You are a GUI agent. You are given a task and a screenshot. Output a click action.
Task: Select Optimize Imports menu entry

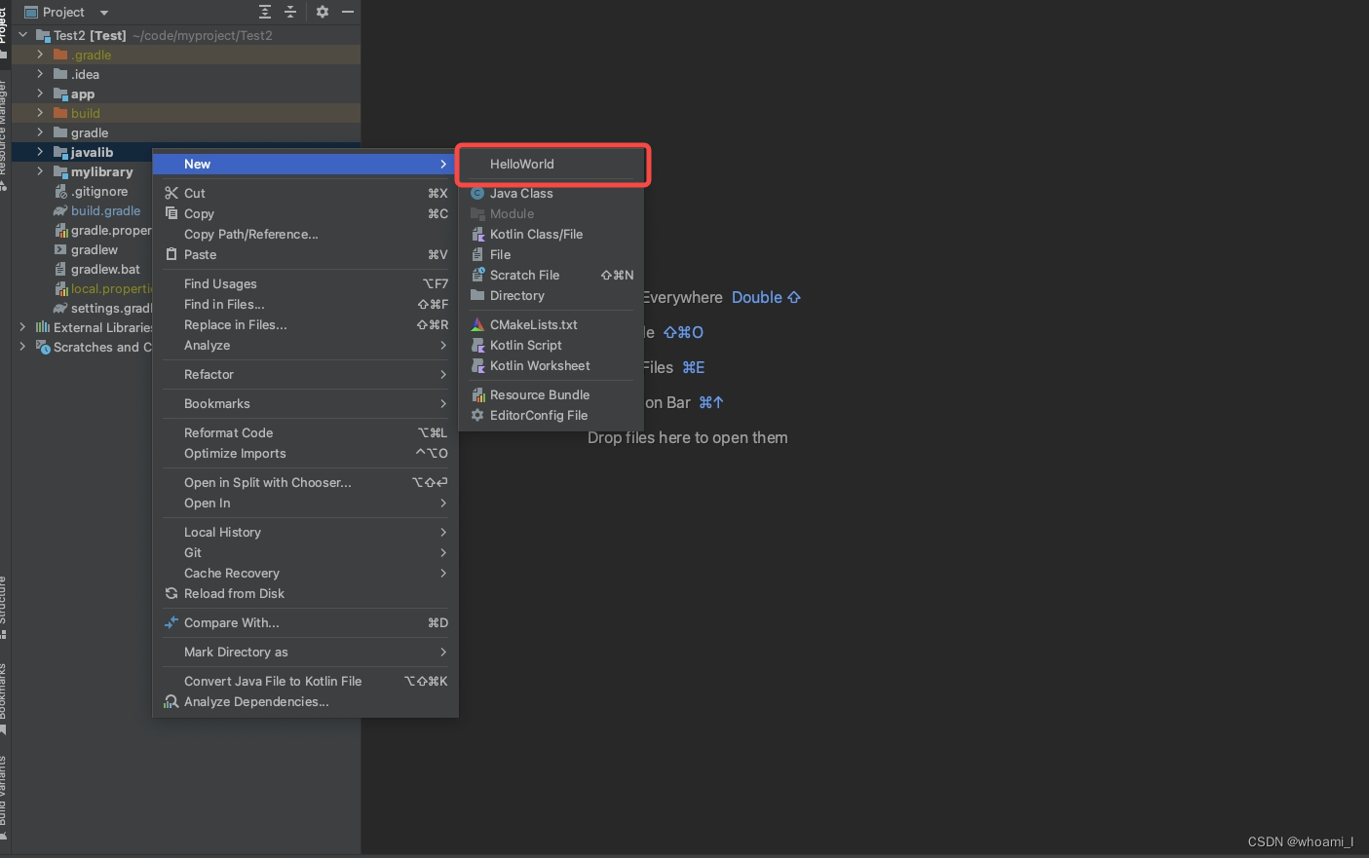pos(306,453)
